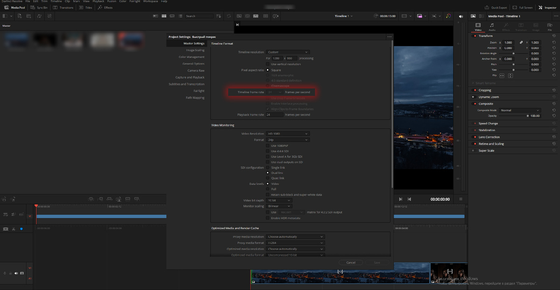
Task: Open the Effects panel from the toolbar
Action: pos(105,7)
